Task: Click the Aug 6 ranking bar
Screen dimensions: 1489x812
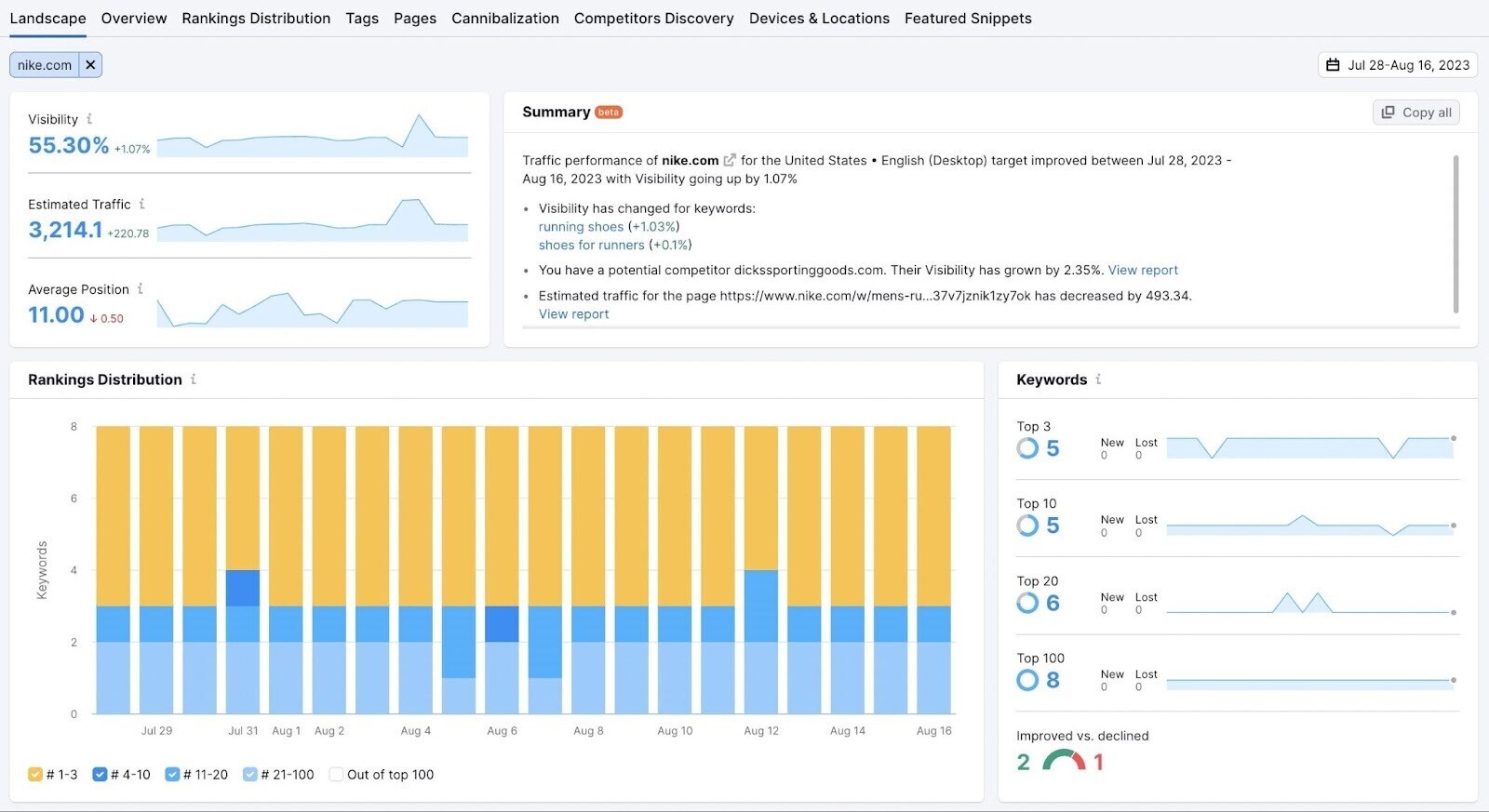Action: 502,570
